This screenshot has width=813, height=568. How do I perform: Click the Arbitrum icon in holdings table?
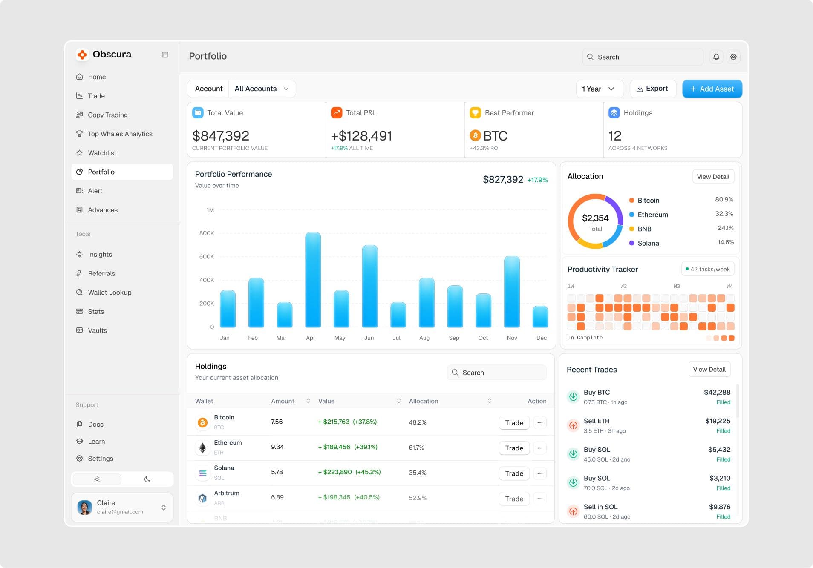point(202,498)
